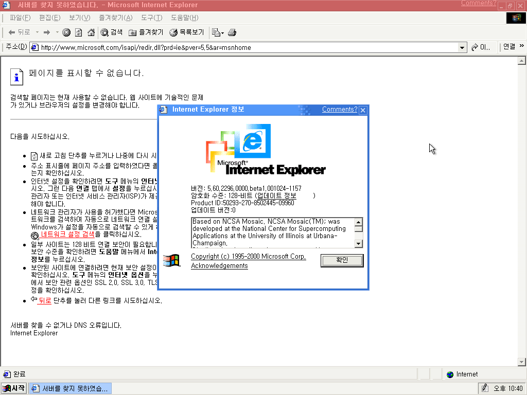Click the 네트워크 설정 검색 link
The width and height of the screenshot is (527, 395).
tap(67, 234)
